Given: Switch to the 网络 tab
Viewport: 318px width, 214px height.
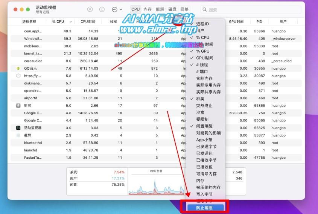Looking at the screenshot, I should (x=184, y=9).
